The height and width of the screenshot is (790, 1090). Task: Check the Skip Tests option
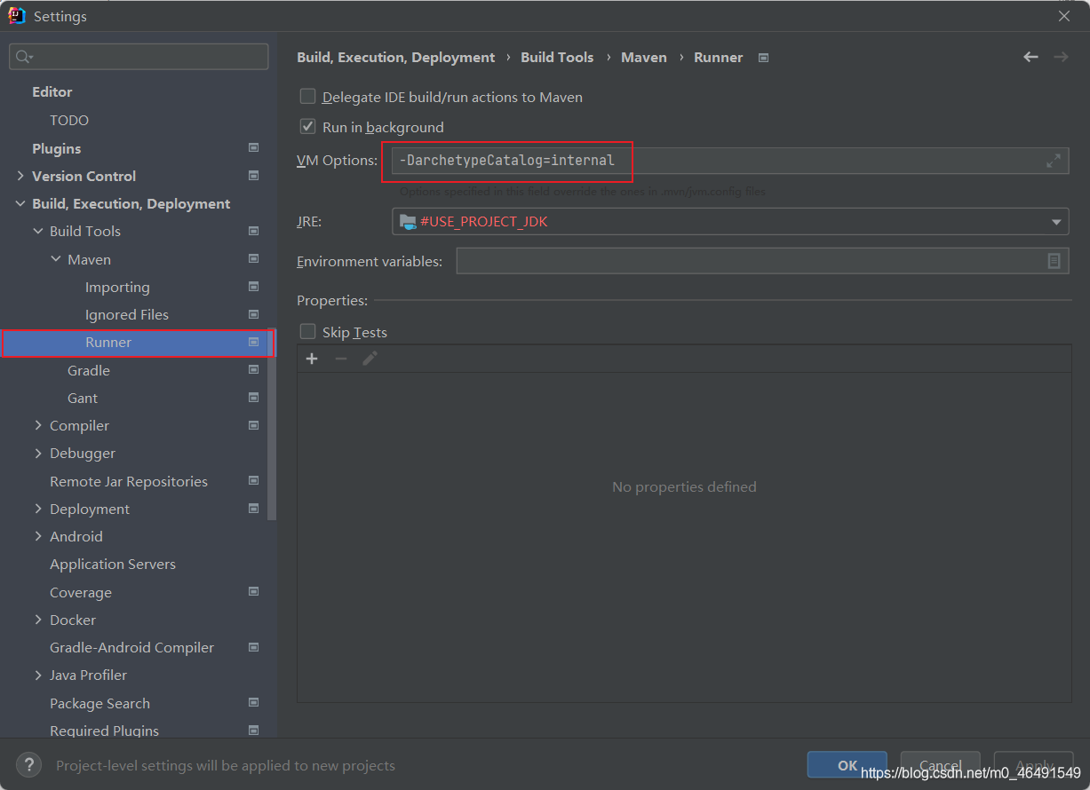307,332
